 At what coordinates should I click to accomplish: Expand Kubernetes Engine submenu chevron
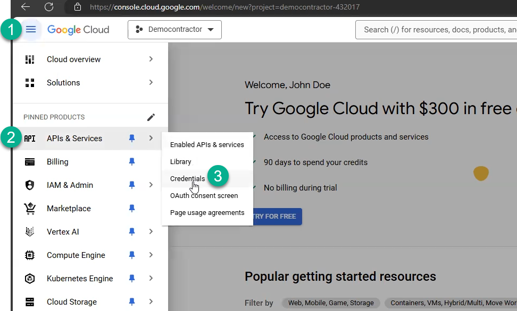(x=151, y=278)
